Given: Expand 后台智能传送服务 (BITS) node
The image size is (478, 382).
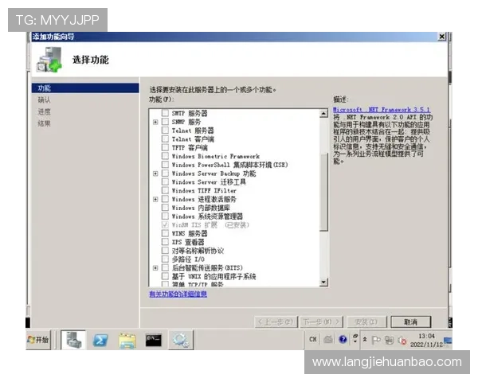Looking at the screenshot, I should [x=155, y=267].
